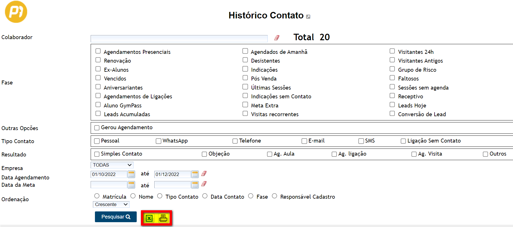Expand the Crescente sort order dropdown
The width and height of the screenshot is (513, 227).
tap(111, 204)
